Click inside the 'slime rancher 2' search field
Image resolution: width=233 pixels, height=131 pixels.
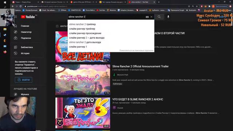pos(106,17)
